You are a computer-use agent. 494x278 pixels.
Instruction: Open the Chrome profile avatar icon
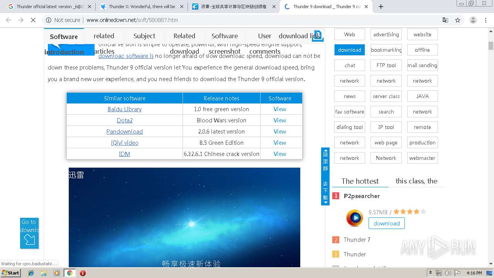point(473,20)
